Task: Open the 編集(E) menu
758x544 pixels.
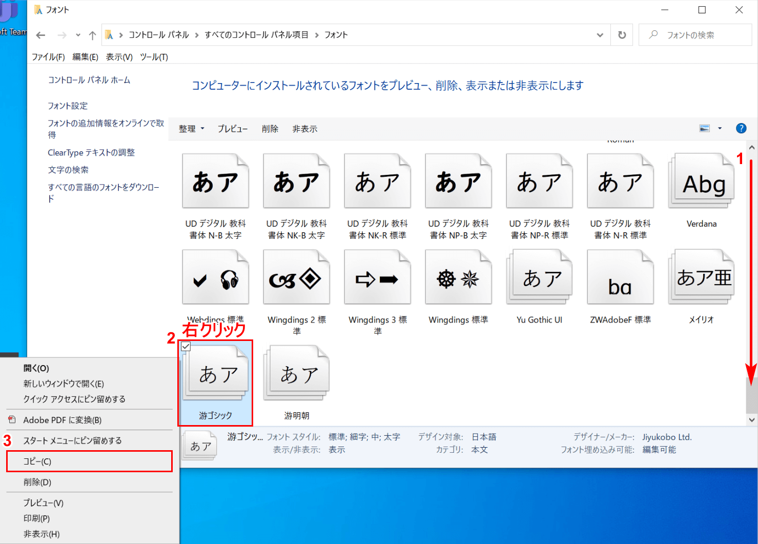Action: tap(85, 57)
